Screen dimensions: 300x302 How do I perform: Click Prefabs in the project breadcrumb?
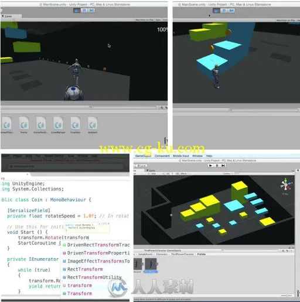201,254
